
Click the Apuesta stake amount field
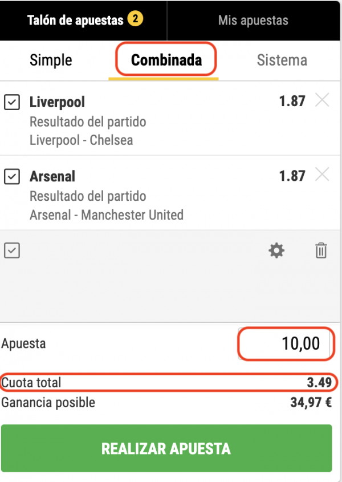[285, 344]
